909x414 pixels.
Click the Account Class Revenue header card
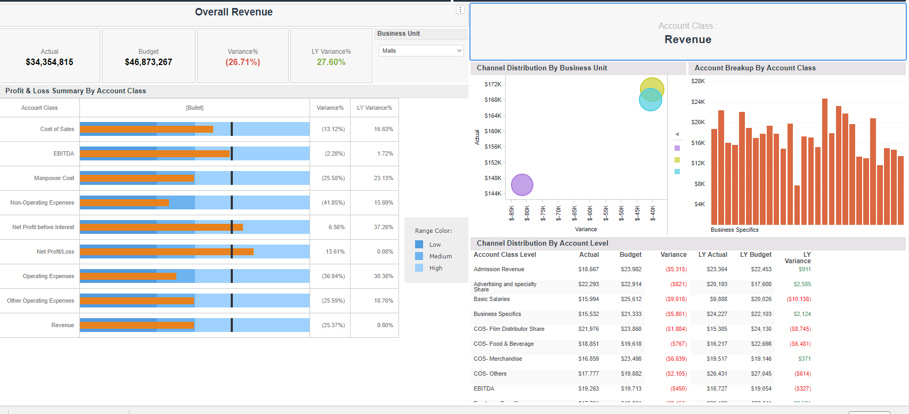click(x=688, y=33)
